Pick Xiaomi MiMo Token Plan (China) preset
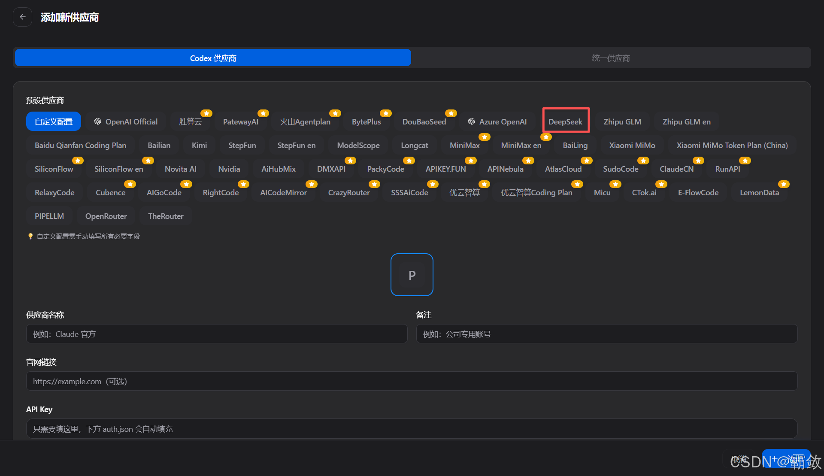 (732, 145)
